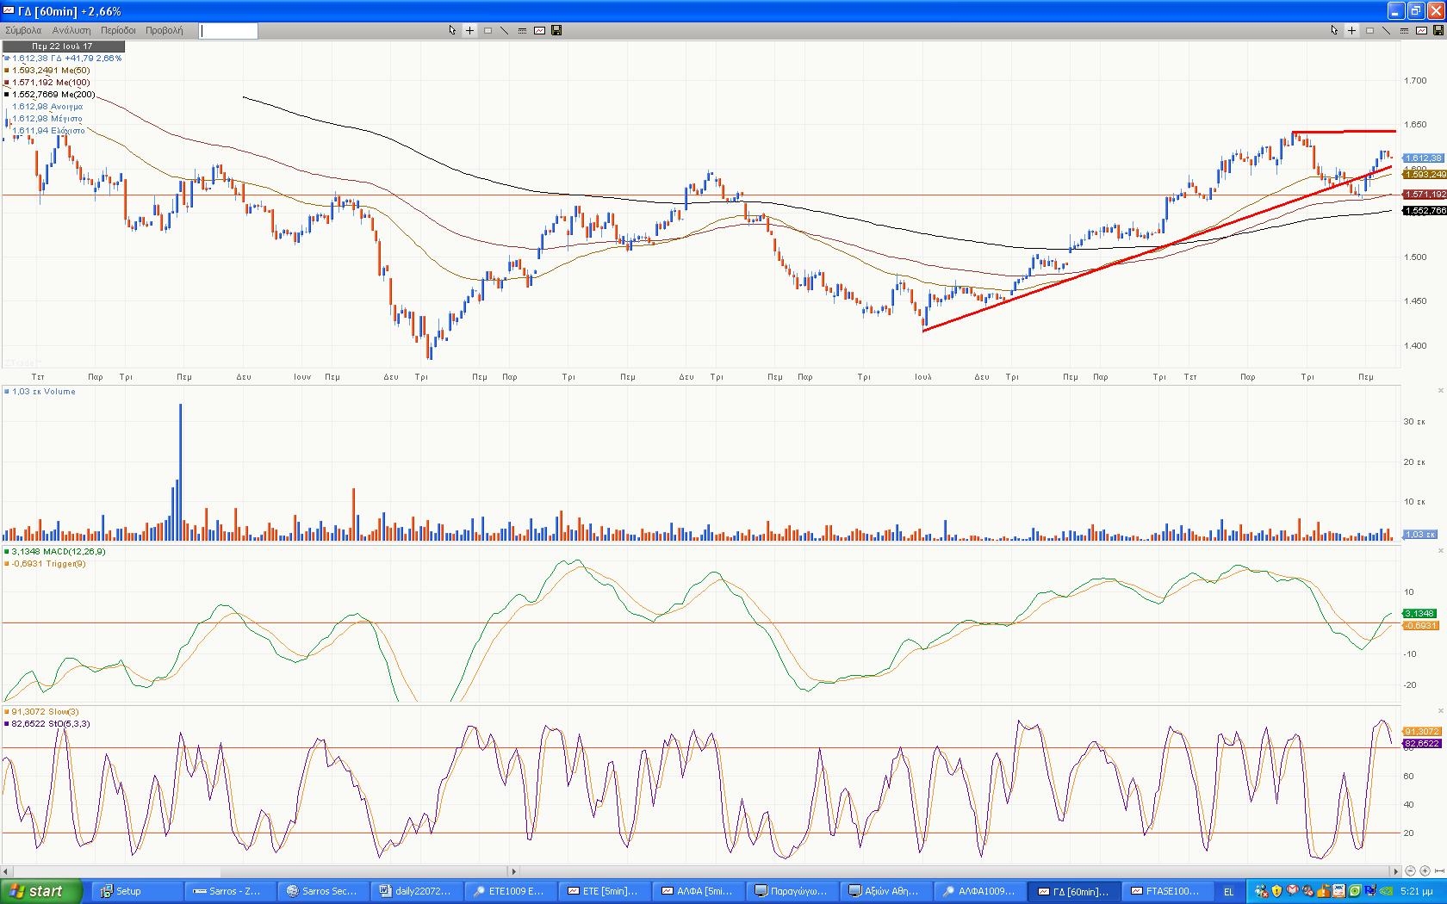Click the zoom in plus icon below the chart
This screenshot has height=904, width=1447.
(x=1425, y=871)
